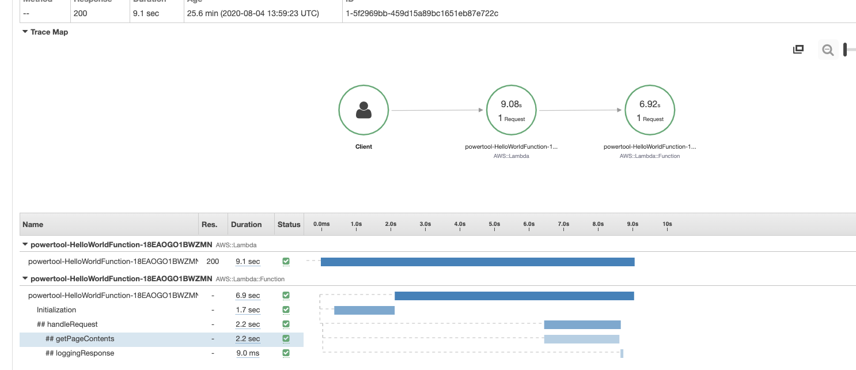856x370 pixels.
Task: Click status check icon for 9.1 sec row
Action: 286,261
